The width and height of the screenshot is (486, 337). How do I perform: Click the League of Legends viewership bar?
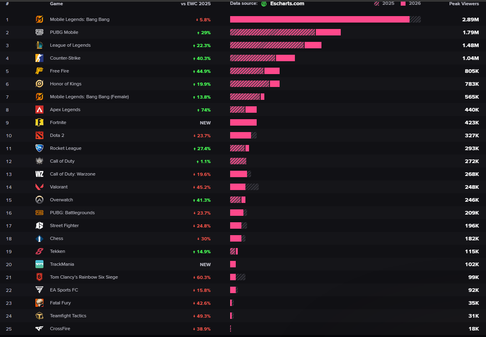coord(276,45)
